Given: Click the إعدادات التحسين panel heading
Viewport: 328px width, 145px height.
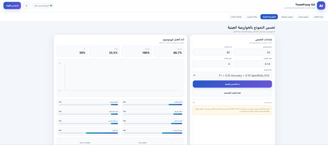Looking at the screenshot, I should coord(263,40).
